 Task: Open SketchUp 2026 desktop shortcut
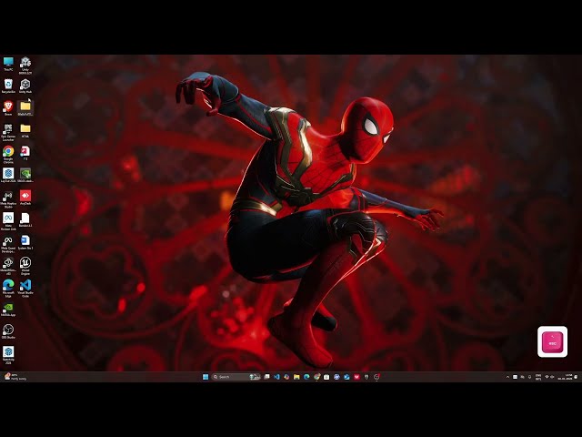point(8,355)
